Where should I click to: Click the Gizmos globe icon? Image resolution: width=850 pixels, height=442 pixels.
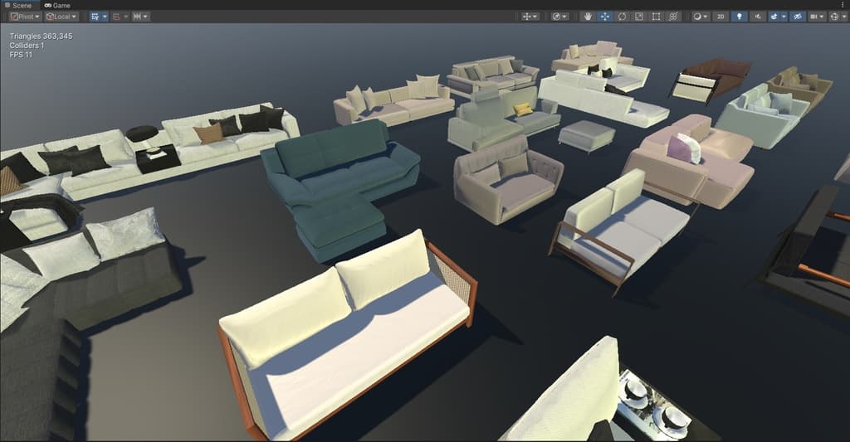coord(834,17)
